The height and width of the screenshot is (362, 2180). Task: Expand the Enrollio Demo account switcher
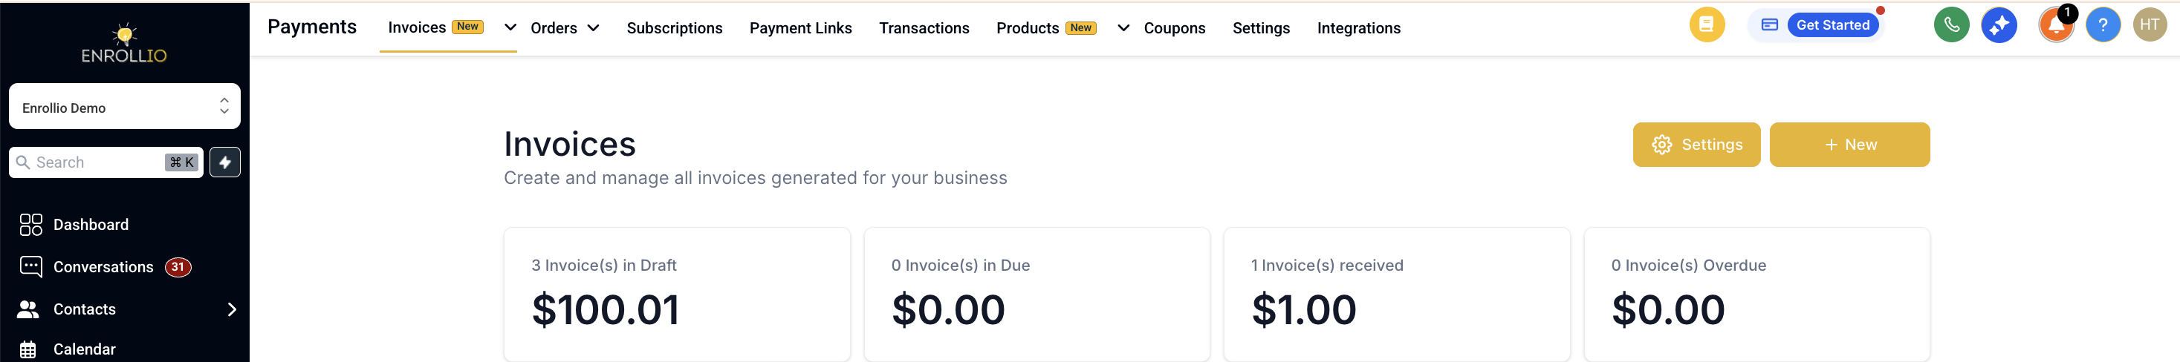126,107
